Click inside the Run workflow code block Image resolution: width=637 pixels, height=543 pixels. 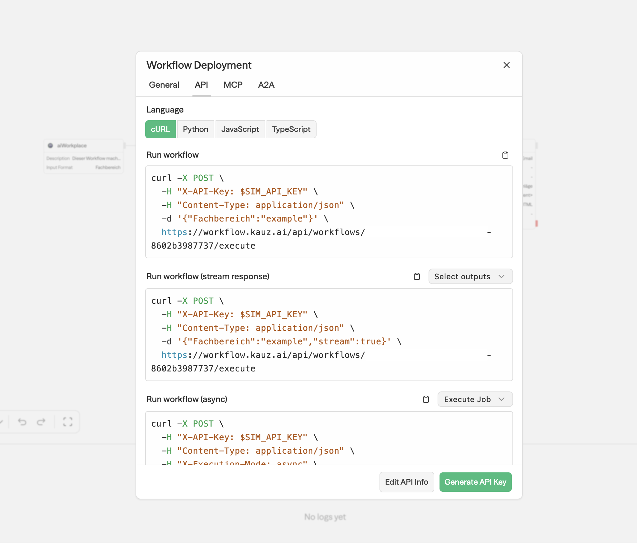(329, 212)
